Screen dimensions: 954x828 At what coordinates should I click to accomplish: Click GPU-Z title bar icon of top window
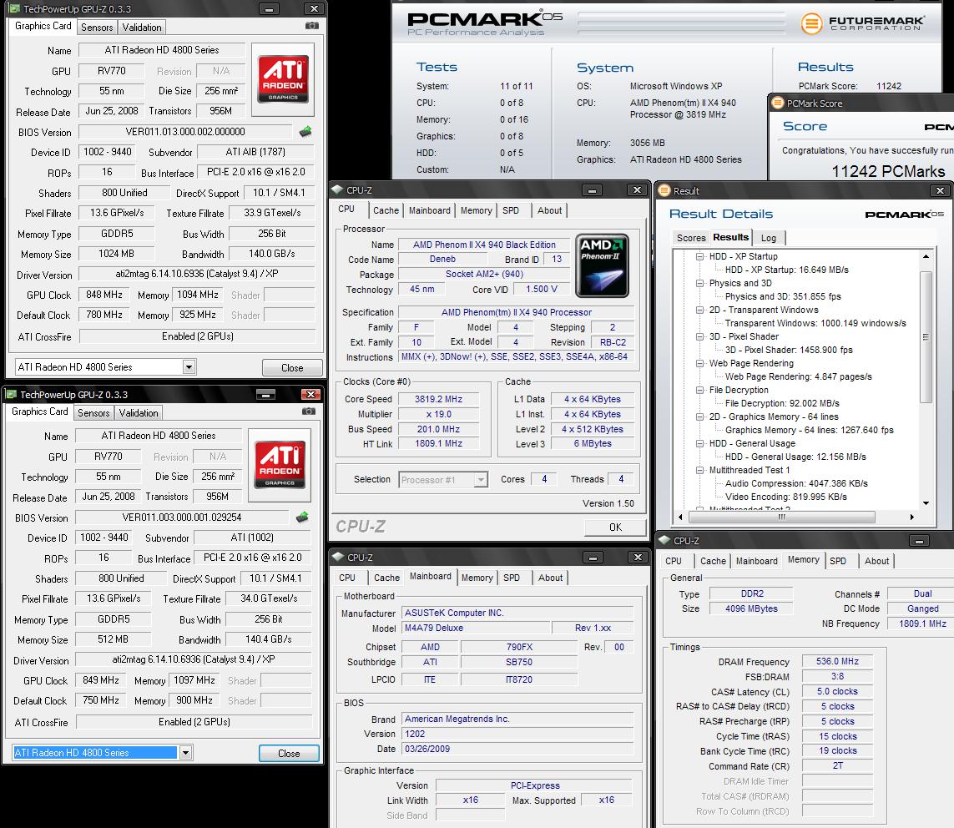(14, 8)
